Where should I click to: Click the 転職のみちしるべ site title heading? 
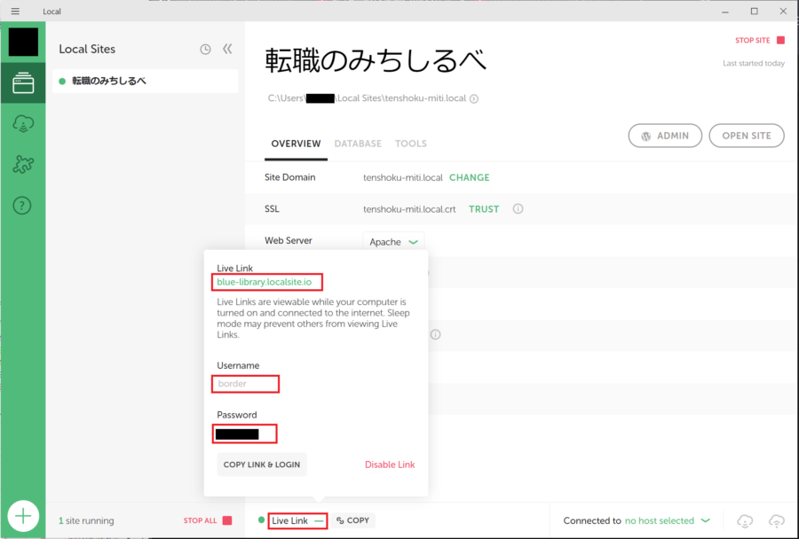376,61
